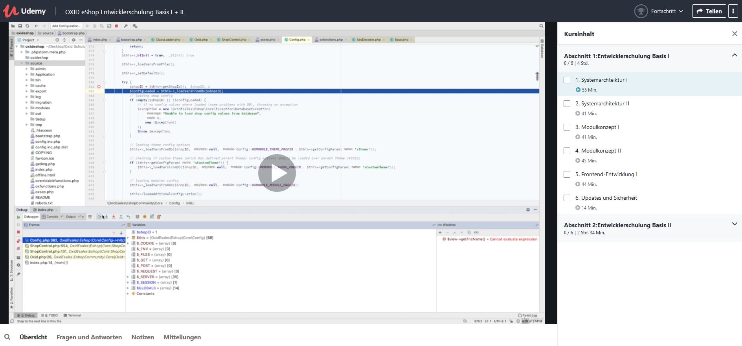The height and width of the screenshot is (346, 742).
Task: Click the Teilen share button
Action: (709, 11)
